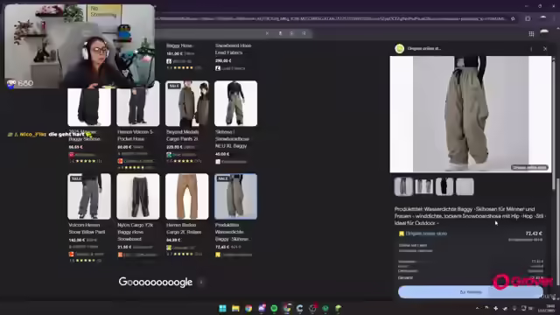Screen dimensions: 560x315
Task: Click the Nylon Cargo Y2k Baggy pants image
Action: pos(138,196)
